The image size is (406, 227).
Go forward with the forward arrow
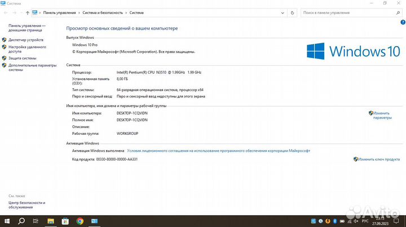pyautogui.click(x=15, y=12)
